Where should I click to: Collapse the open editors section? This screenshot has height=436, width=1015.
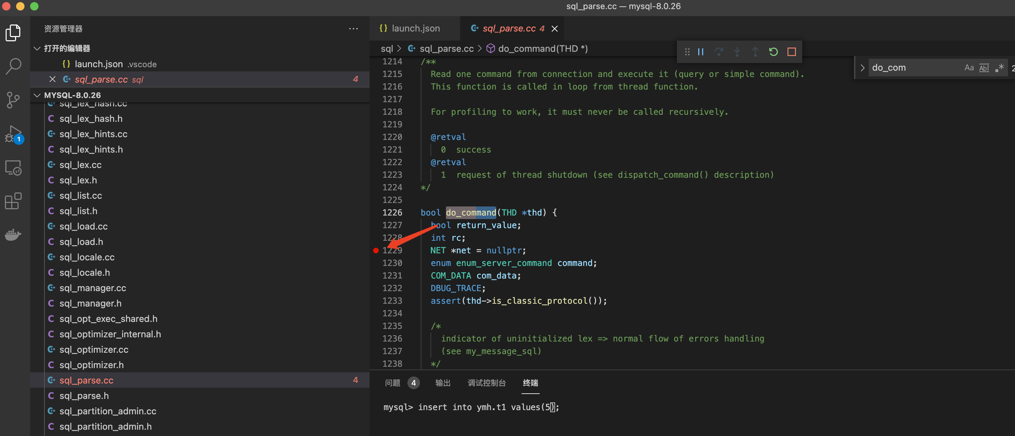pos(37,48)
